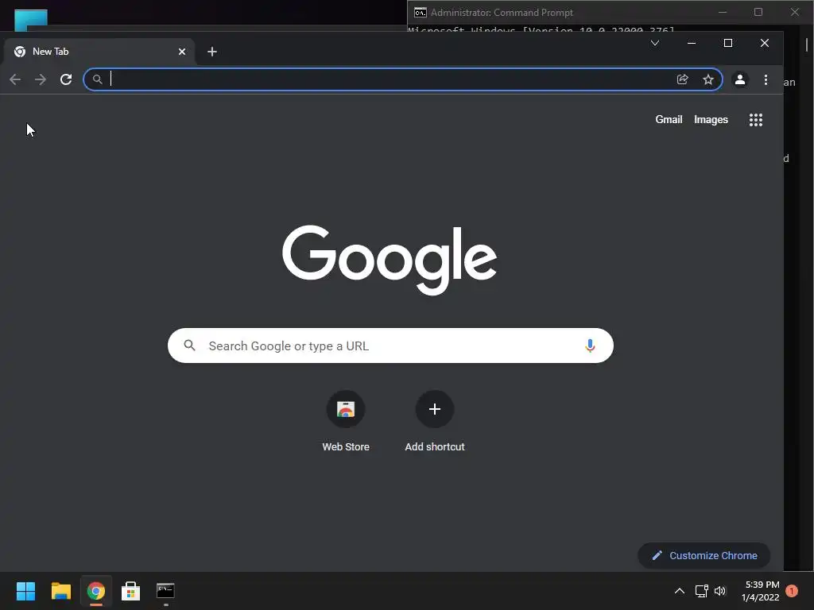Close the Chrome window
This screenshot has height=610, width=814.
tap(764, 43)
